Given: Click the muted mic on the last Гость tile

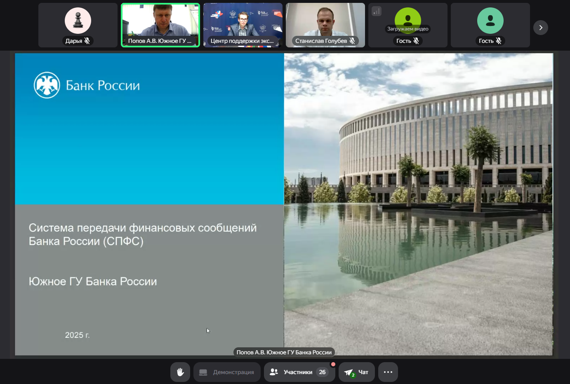Looking at the screenshot, I should tap(499, 41).
